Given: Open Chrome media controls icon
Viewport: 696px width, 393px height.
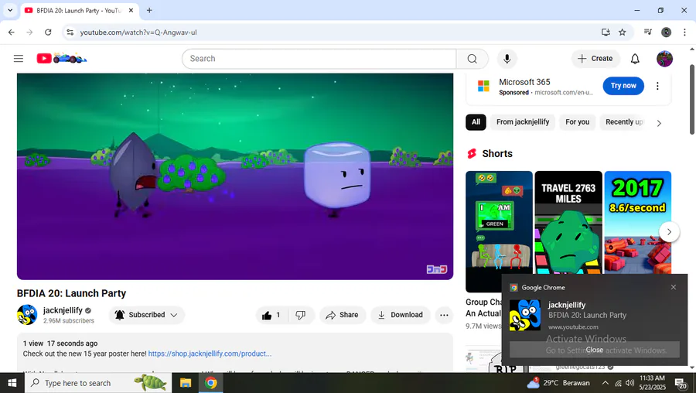Looking at the screenshot, I should [x=647, y=32].
